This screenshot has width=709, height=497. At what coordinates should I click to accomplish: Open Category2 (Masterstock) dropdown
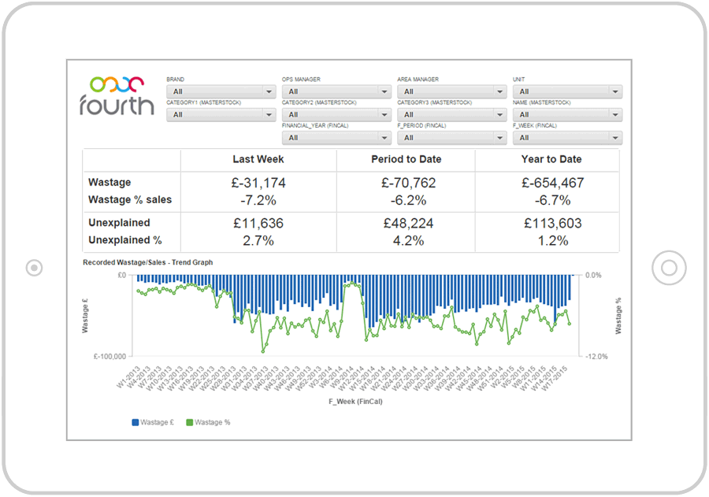(x=336, y=115)
